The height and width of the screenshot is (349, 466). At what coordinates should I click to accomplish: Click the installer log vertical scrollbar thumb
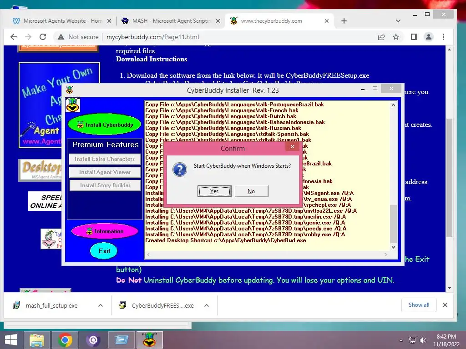coord(393,224)
